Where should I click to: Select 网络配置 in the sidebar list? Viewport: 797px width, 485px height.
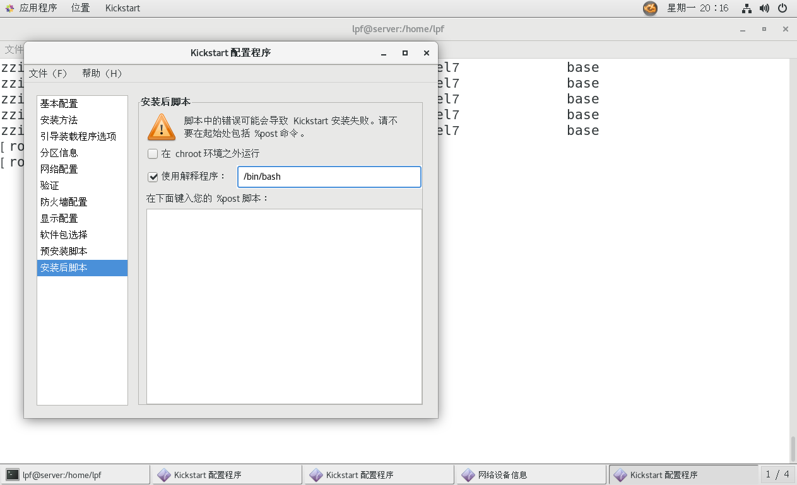tap(82, 169)
